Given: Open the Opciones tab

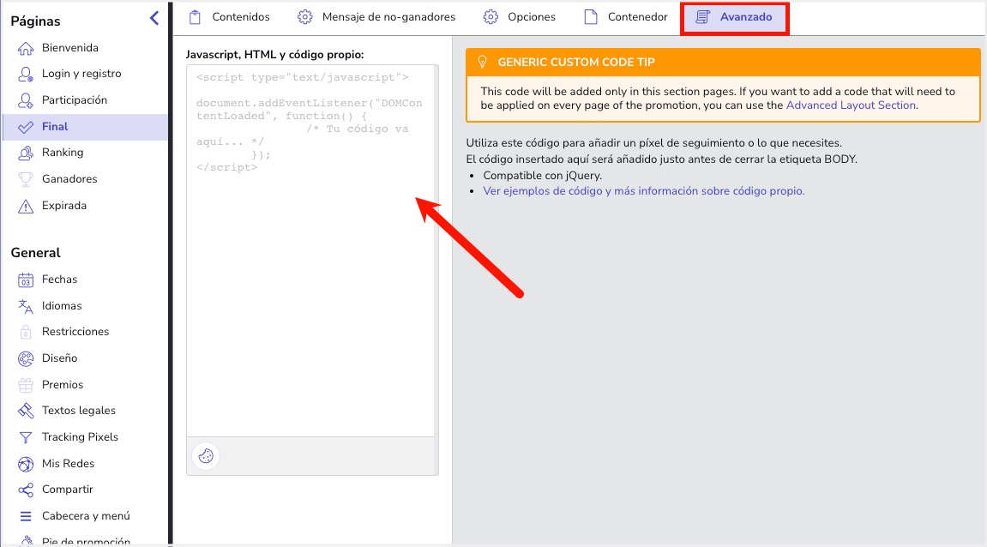Looking at the screenshot, I should click(x=520, y=17).
